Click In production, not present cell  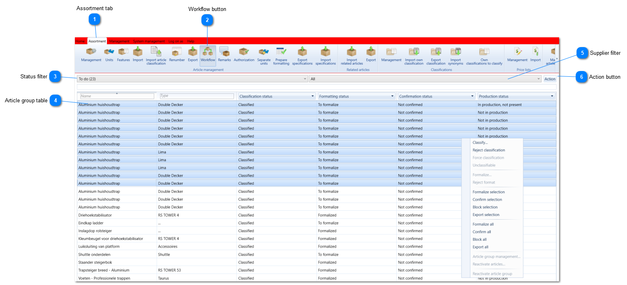point(516,105)
